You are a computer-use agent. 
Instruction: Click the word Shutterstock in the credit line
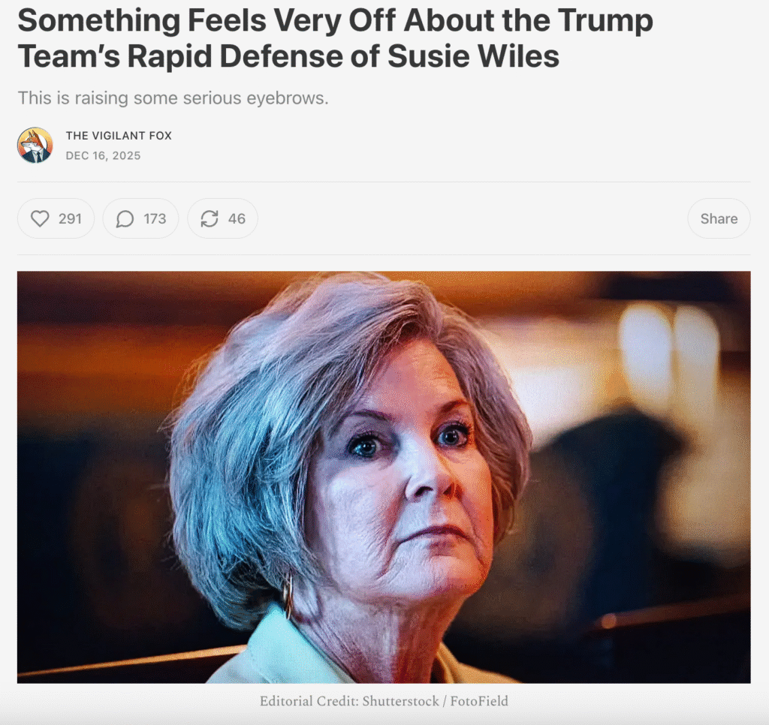(401, 701)
